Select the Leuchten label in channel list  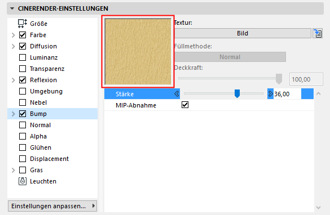(x=43, y=181)
